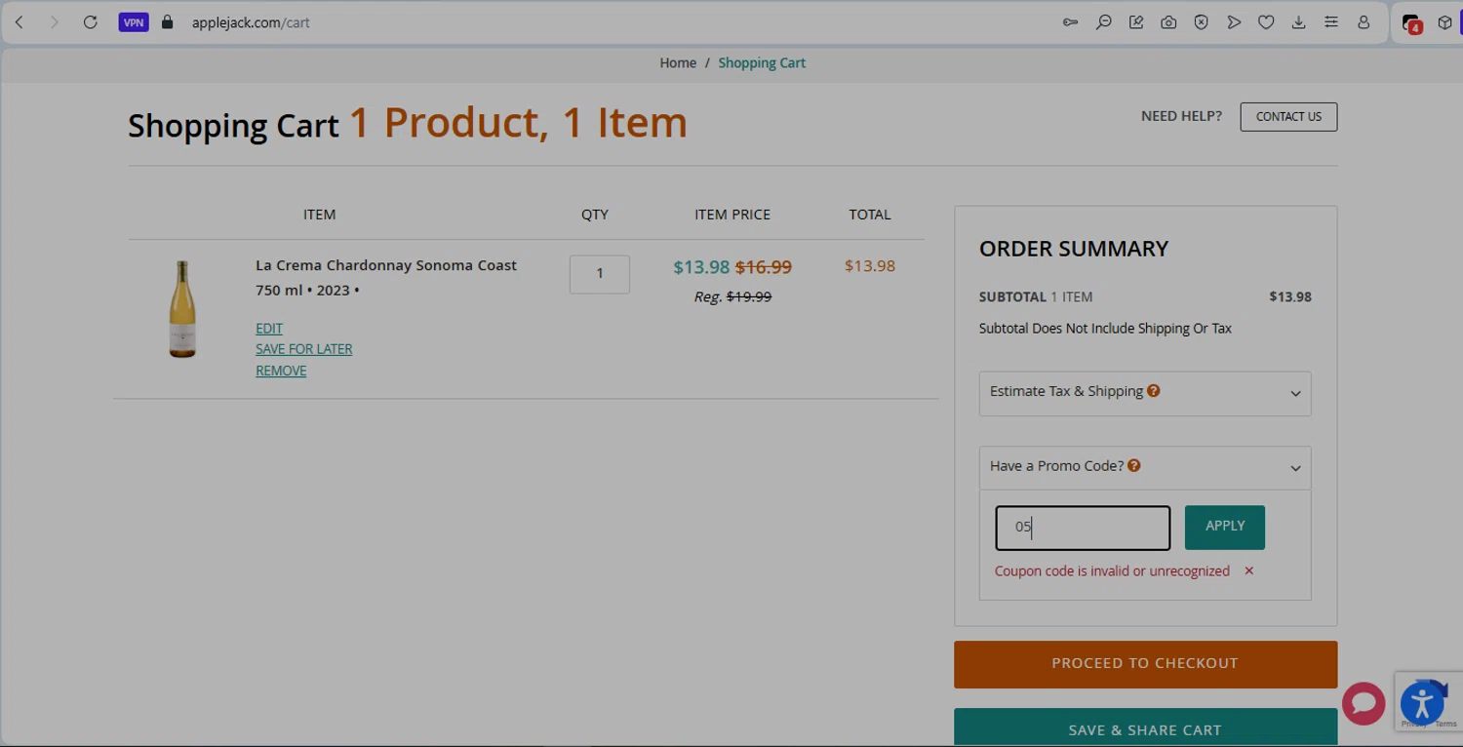Bookmark this page with heart icon
This screenshot has height=747, width=1463.
(x=1266, y=22)
